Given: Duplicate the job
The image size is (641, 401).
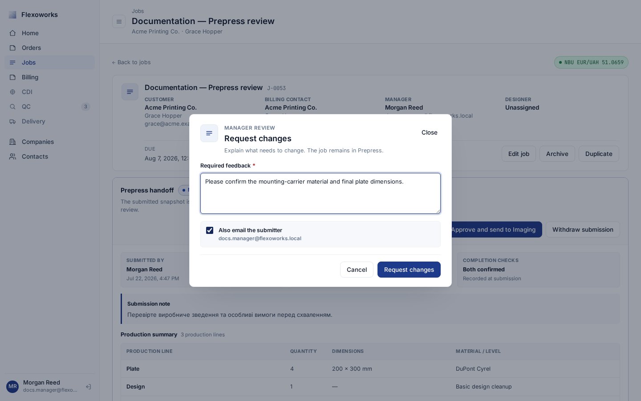Looking at the screenshot, I should click(x=599, y=154).
